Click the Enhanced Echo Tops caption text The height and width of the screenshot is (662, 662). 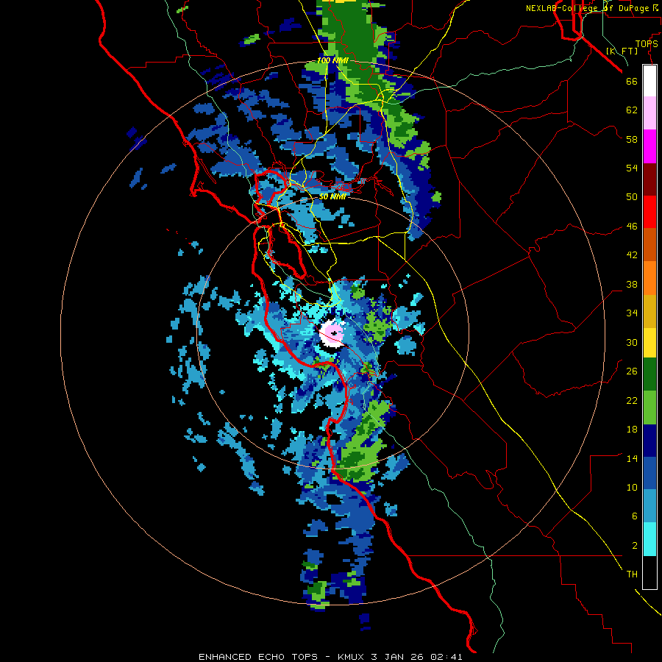click(258, 657)
